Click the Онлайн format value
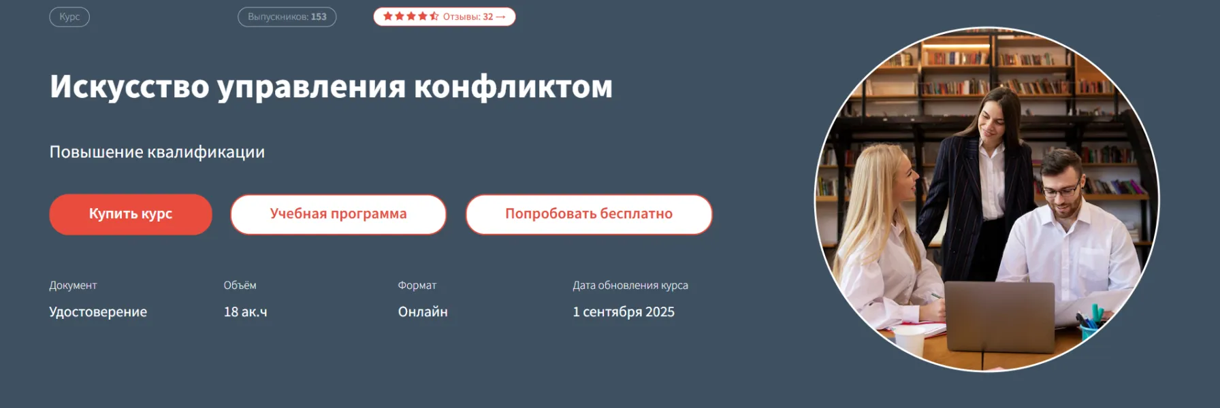 pos(423,312)
